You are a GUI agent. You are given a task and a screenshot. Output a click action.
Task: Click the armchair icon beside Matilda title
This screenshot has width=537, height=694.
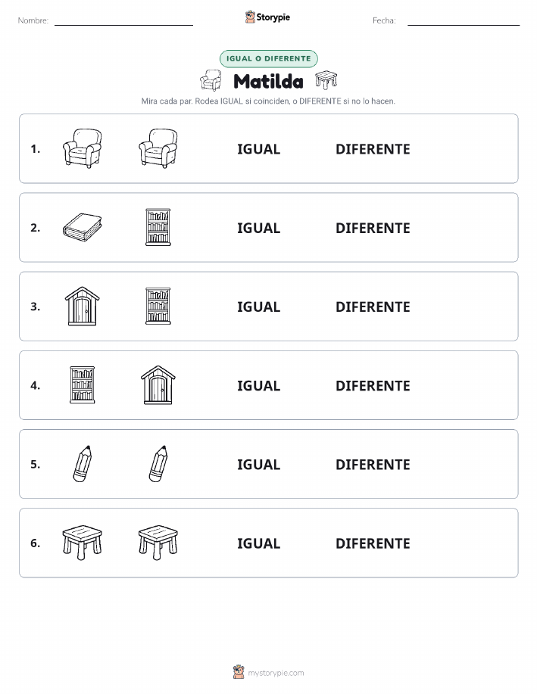[x=211, y=80]
